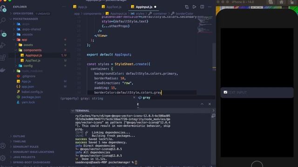Open the Accounts menu icon
This screenshot has height=167, width=298.
tap(3, 146)
